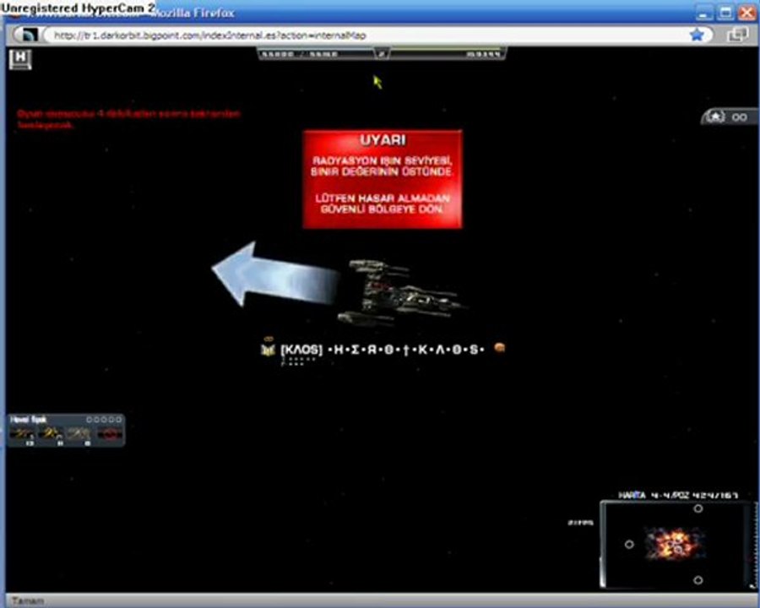The width and height of the screenshot is (760, 608).
Task: Minimize the Mozilla Firefox window
Action: pos(704,14)
